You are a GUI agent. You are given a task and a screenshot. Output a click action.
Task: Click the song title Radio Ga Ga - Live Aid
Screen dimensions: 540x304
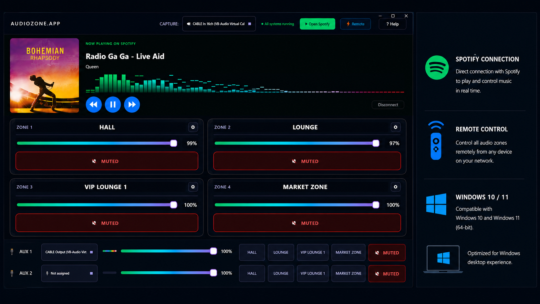pyautogui.click(x=125, y=56)
